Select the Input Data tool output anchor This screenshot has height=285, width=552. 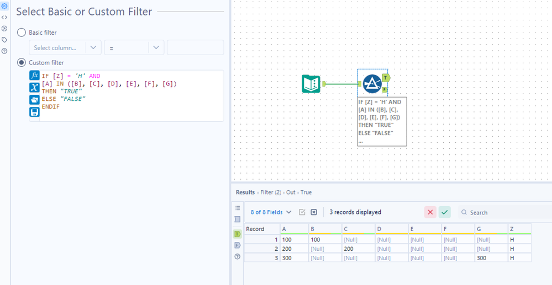point(324,84)
